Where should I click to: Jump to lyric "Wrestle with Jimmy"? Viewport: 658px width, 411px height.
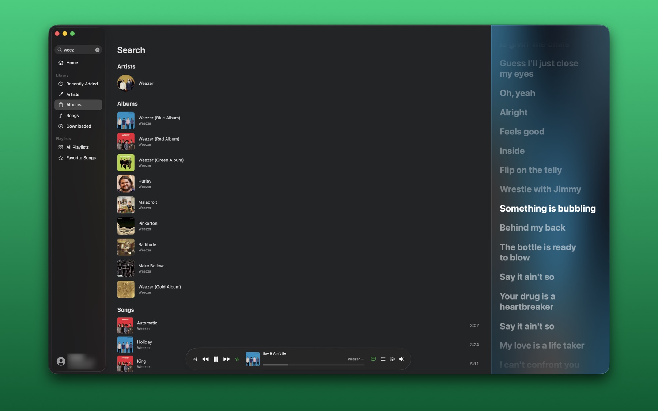(x=540, y=189)
